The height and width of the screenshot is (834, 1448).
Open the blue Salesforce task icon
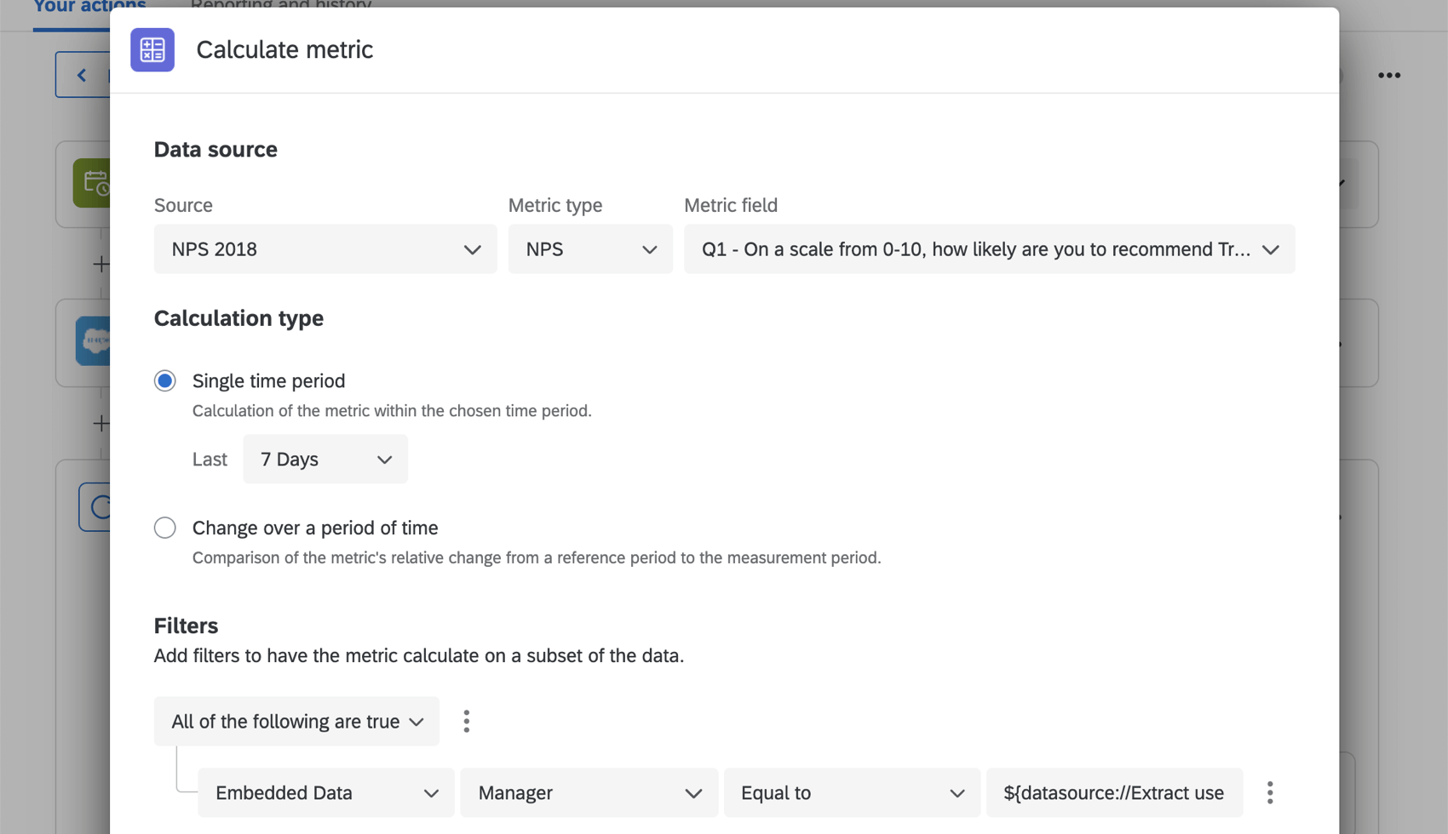coord(95,342)
